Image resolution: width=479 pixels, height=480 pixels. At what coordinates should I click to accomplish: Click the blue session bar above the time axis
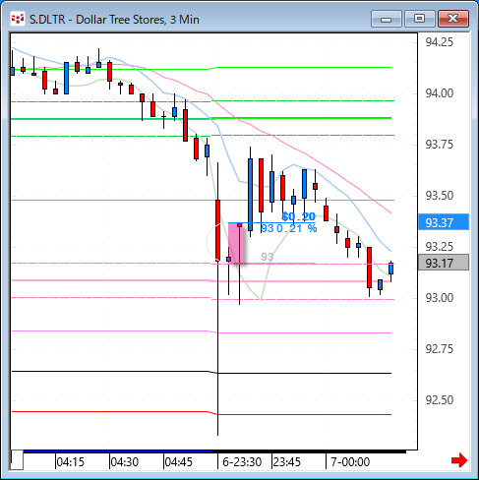click(117, 451)
